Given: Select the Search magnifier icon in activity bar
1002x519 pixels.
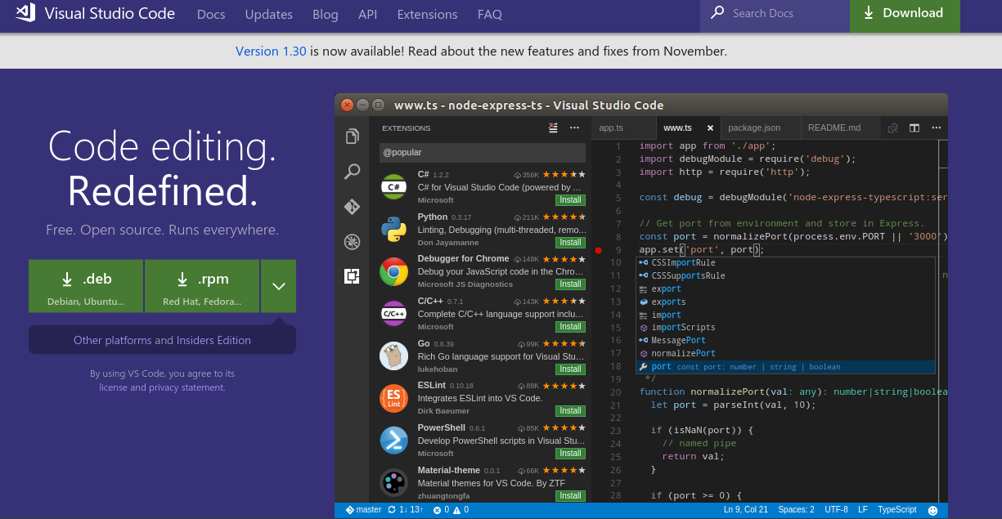Looking at the screenshot, I should [353, 172].
